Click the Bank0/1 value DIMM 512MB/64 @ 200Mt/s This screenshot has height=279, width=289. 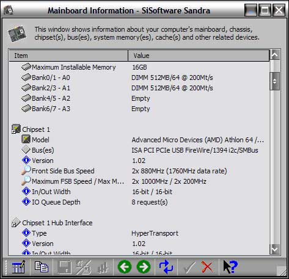pyautogui.click(x=172, y=78)
